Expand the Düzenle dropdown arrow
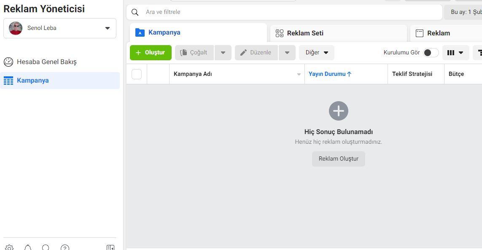The image size is (482, 250). (x=287, y=53)
